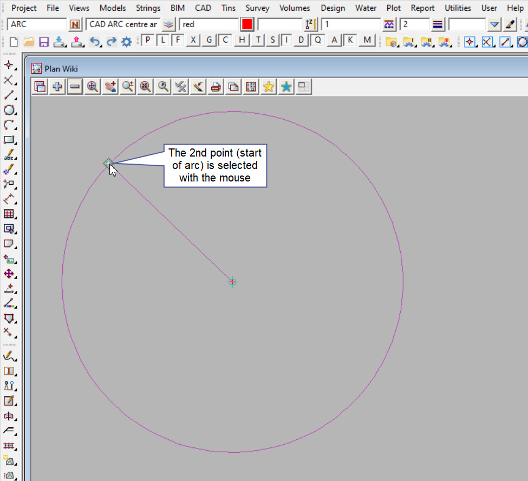Click the ARC name input field

click(x=37, y=24)
